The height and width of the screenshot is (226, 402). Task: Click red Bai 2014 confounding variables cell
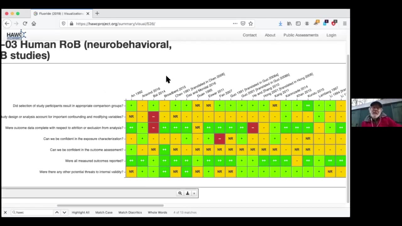pyautogui.click(x=153, y=116)
